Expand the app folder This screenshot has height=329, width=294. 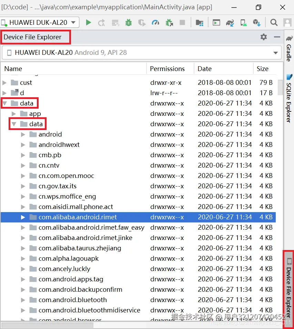tap(14, 114)
